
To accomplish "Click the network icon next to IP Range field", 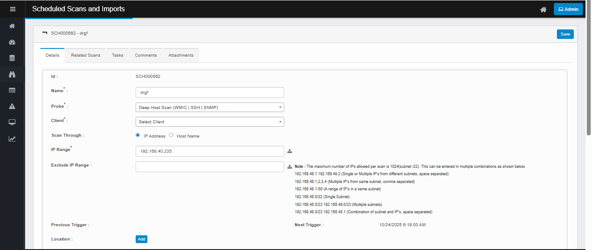I will pyautogui.click(x=290, y=151).
